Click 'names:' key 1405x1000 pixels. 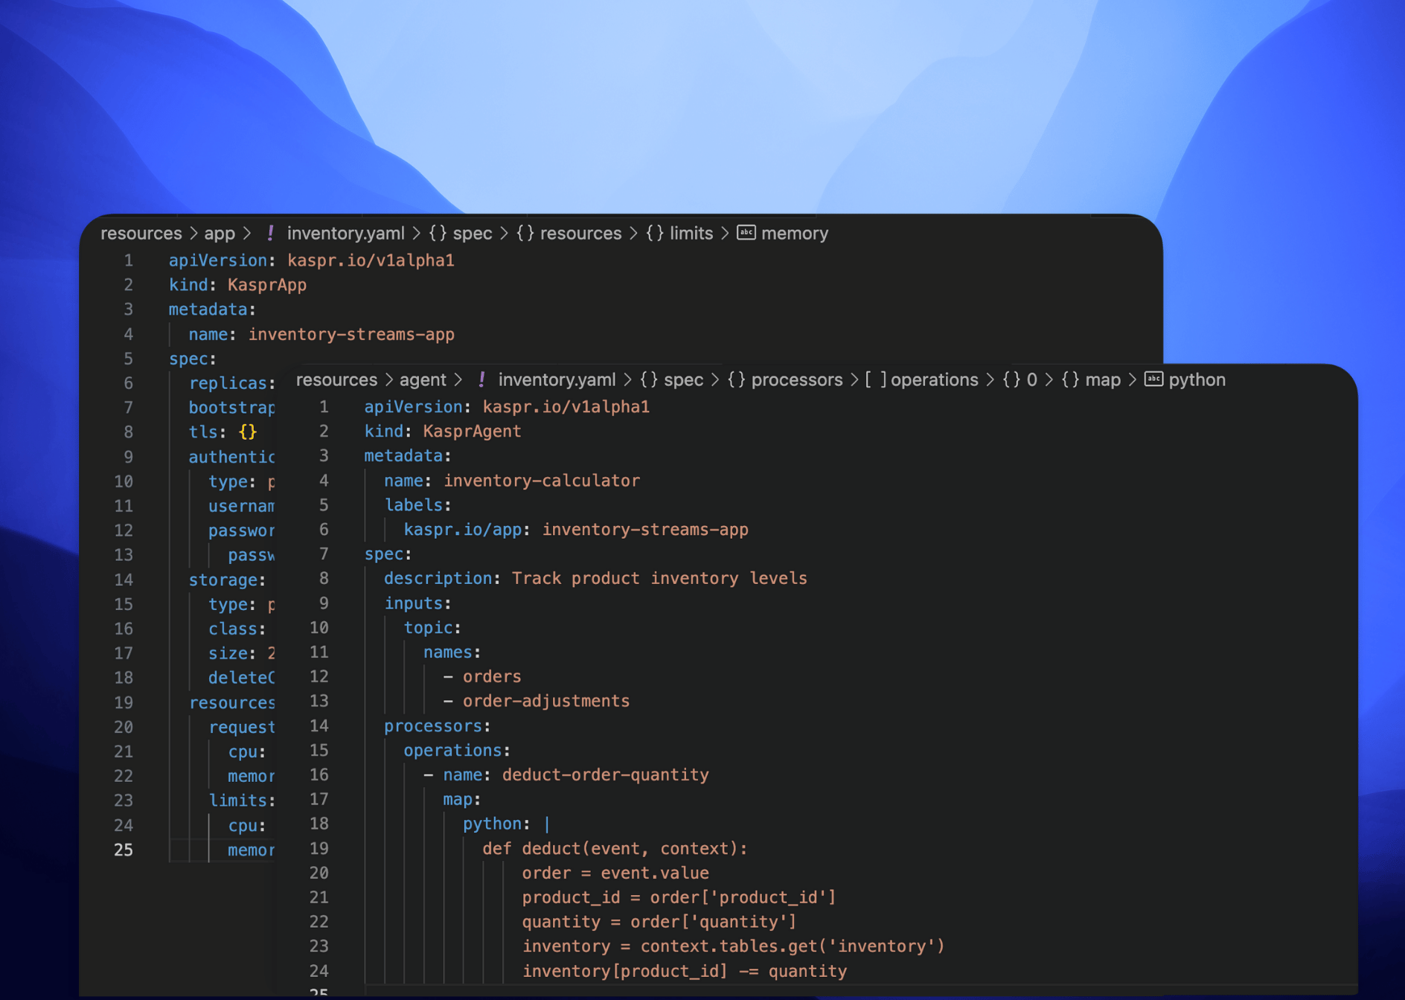click(x=452, y=653)
